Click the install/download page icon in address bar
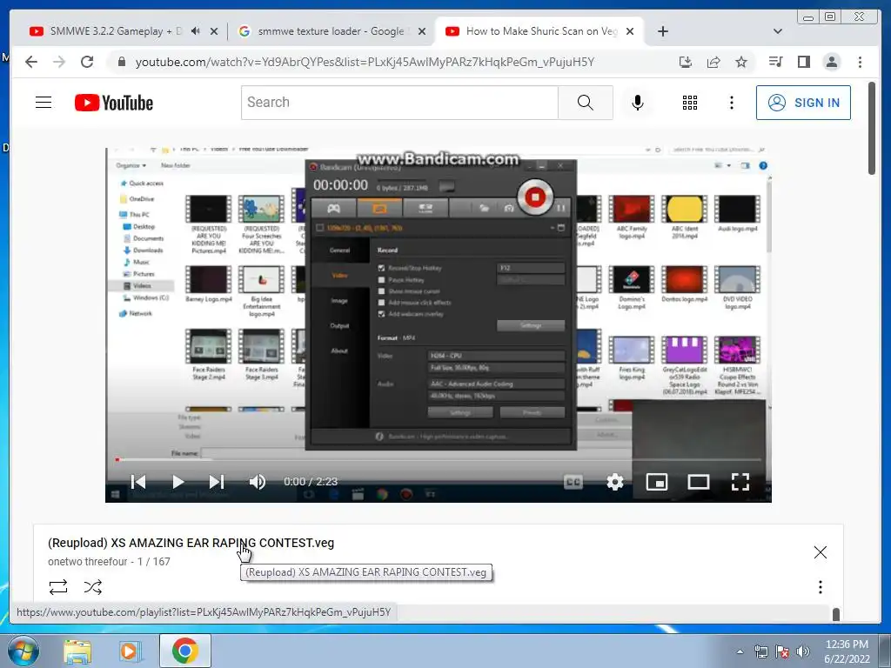This screenshot has height=668, width=891. click(x=686, y=62)
